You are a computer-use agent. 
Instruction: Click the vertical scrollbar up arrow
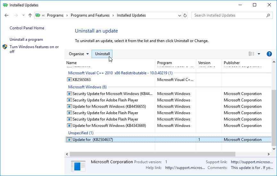coord(274,62)
